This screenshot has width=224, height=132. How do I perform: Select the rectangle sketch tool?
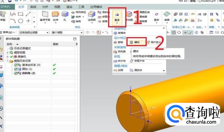coord(21,14)
